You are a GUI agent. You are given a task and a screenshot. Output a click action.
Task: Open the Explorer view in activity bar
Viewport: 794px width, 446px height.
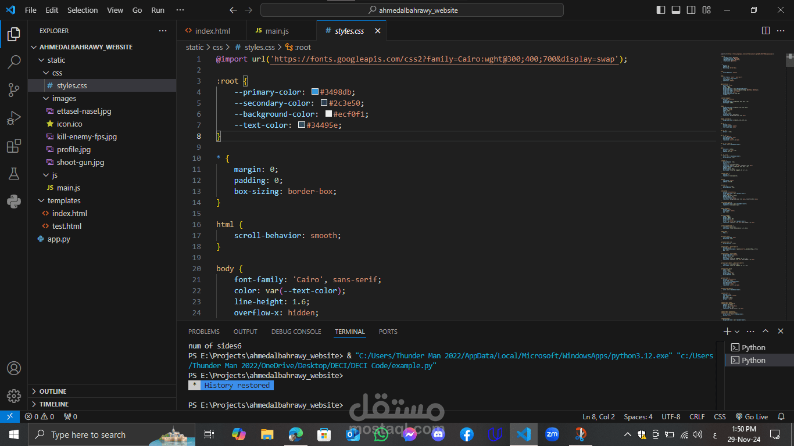14,34
